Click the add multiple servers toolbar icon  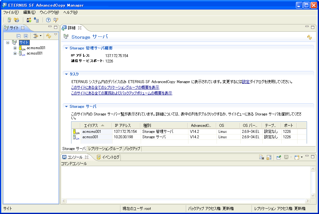[16, 20]
